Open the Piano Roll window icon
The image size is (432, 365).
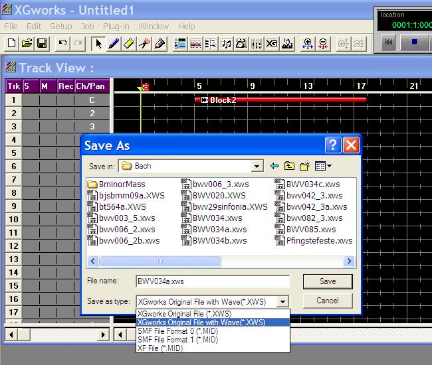195,43
